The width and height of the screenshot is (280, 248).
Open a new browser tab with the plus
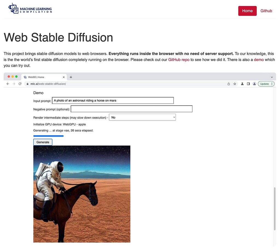pos(71,77)
